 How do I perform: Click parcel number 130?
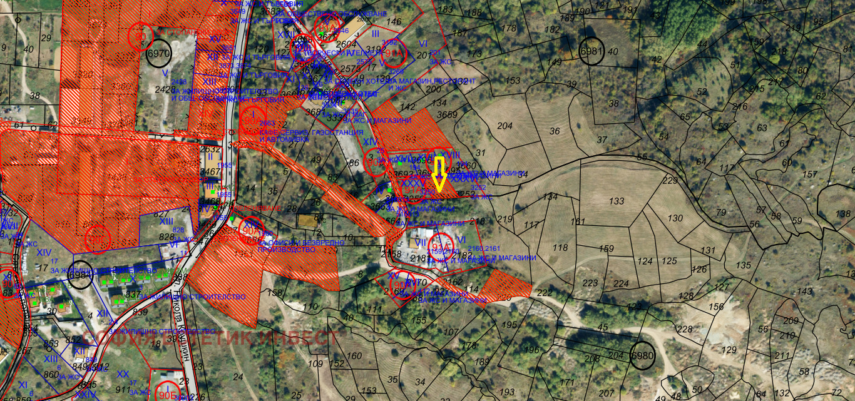point(675,218)
